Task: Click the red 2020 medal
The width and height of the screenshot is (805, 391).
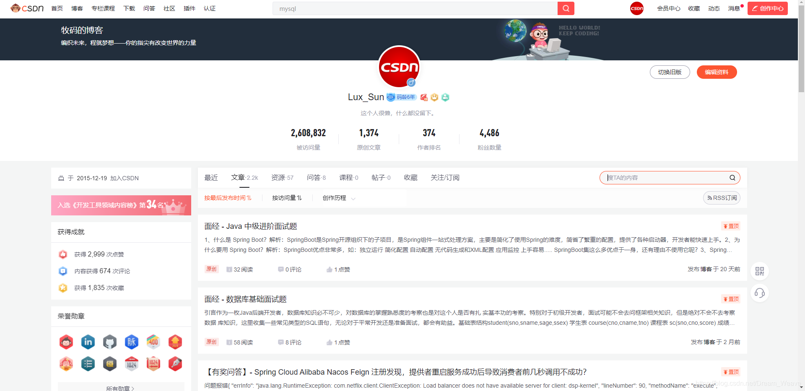Action: click(x=175, y=342)
